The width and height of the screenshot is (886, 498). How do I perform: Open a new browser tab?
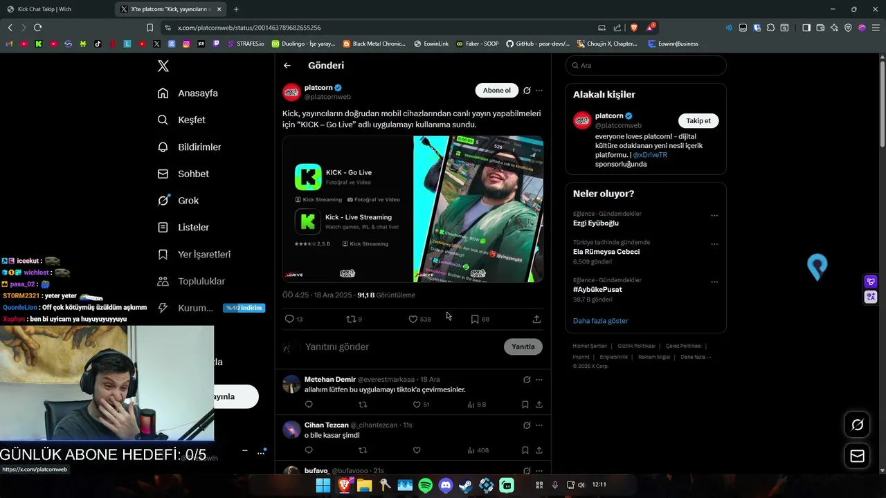pos(236,9)
